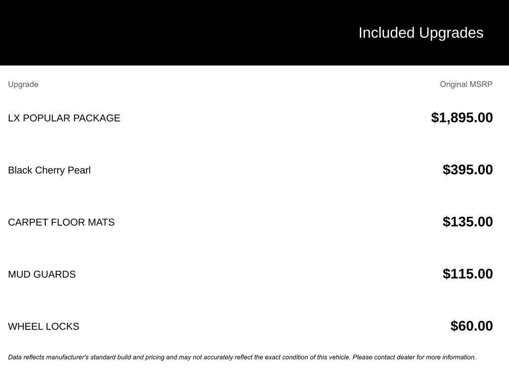
Task: Pick the WHEEL LOCKS upgrade label
Action: (44, 326)
